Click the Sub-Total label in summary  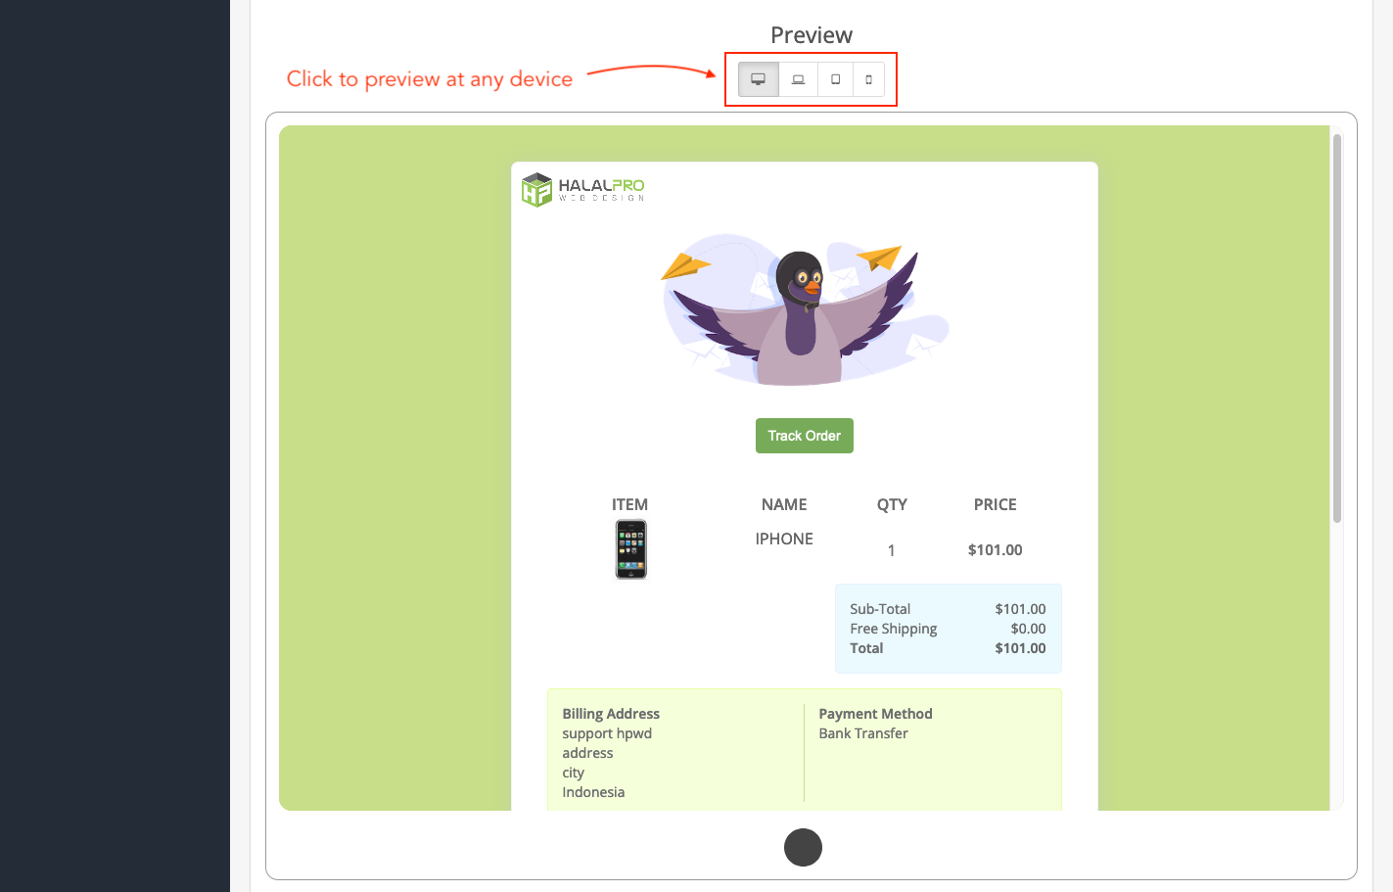[880, 609]
